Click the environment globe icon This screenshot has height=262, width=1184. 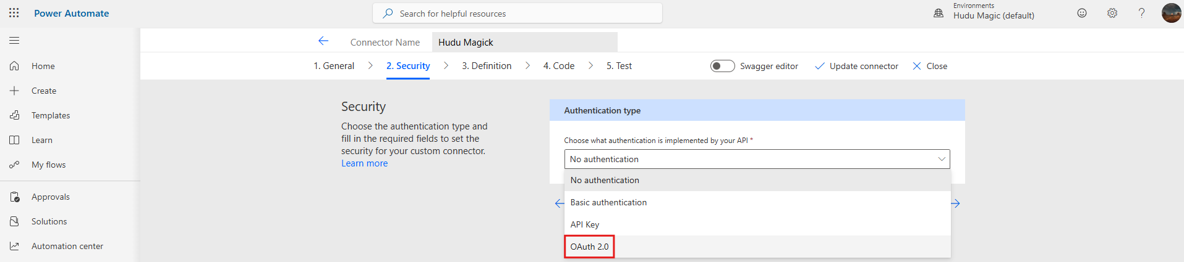pyautogui.click(x=939, y=13)
